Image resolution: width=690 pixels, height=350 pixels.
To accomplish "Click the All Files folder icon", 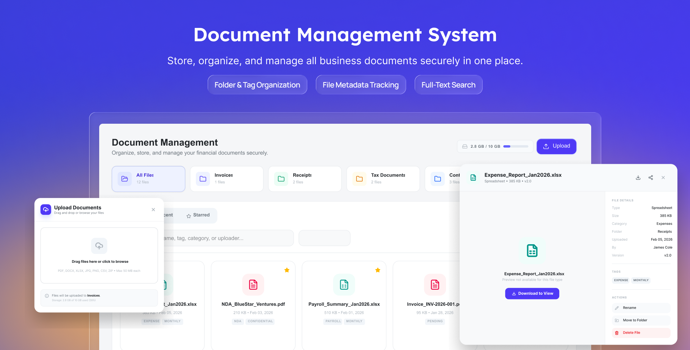I will click(x=124, y=179).
